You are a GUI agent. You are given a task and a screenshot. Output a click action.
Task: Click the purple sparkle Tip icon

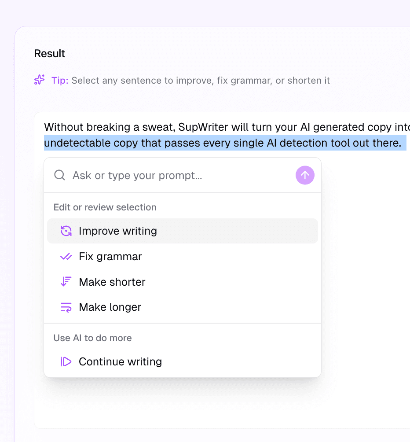click(x=39, y=80)
